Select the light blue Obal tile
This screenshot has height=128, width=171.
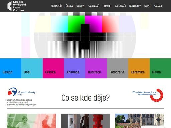tap(32, 68)
